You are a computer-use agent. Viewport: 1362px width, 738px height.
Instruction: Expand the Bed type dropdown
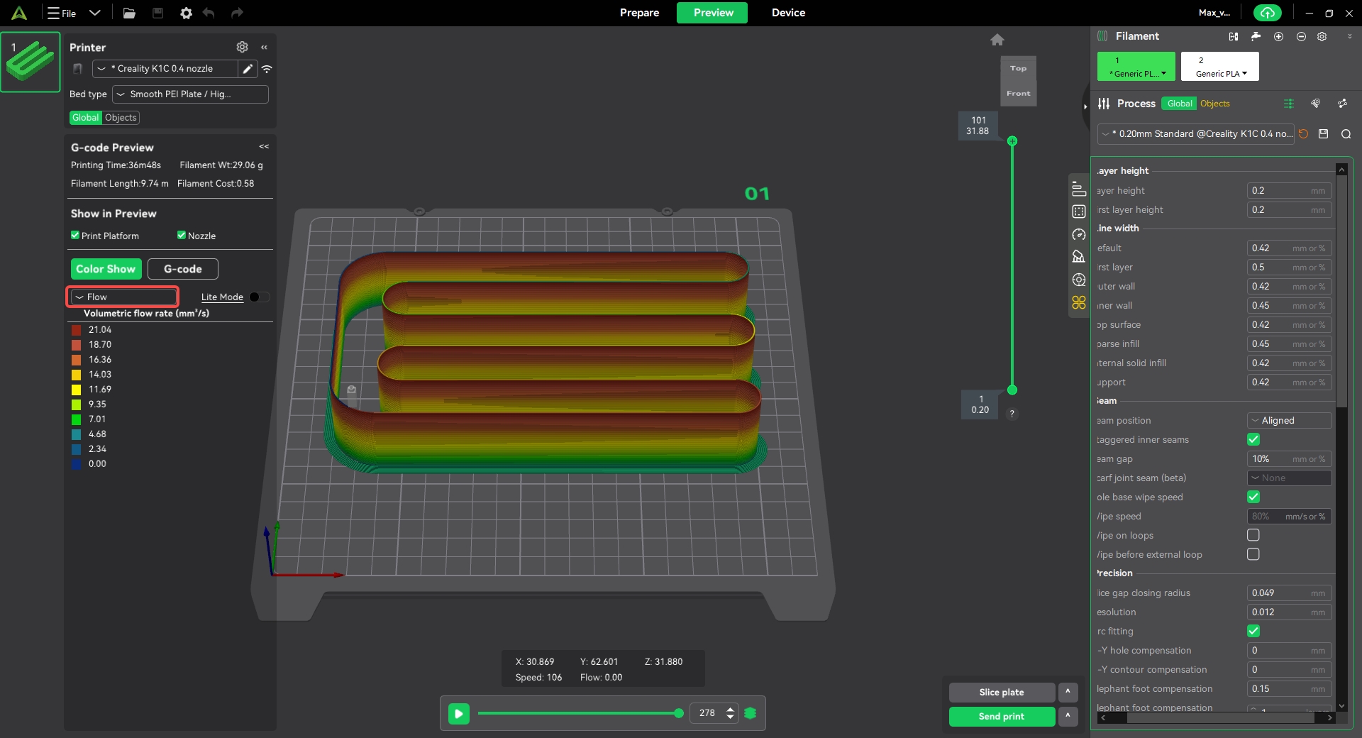(x=190, y=94)
